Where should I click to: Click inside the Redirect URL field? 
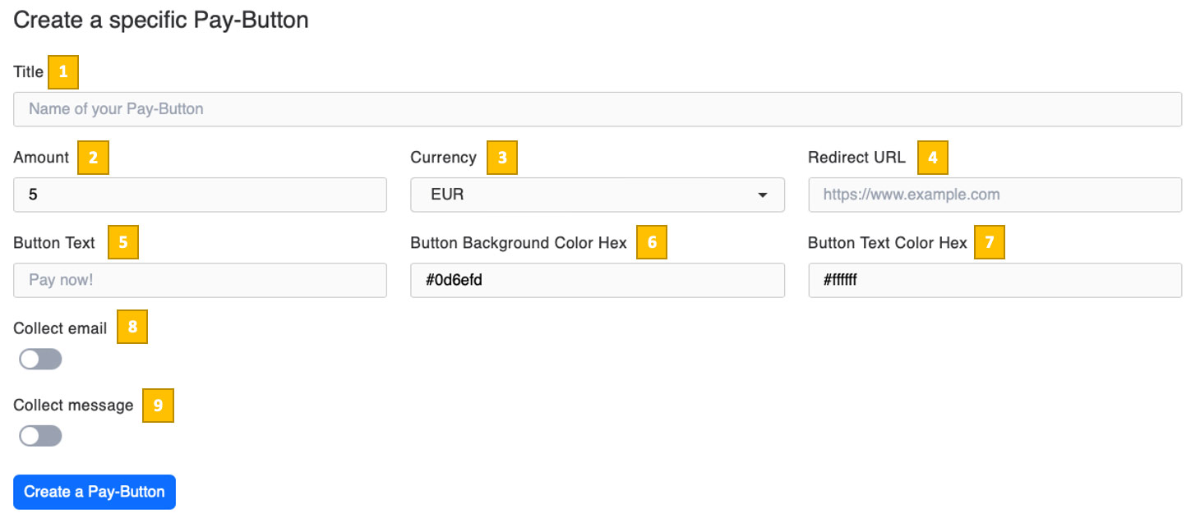994,195
